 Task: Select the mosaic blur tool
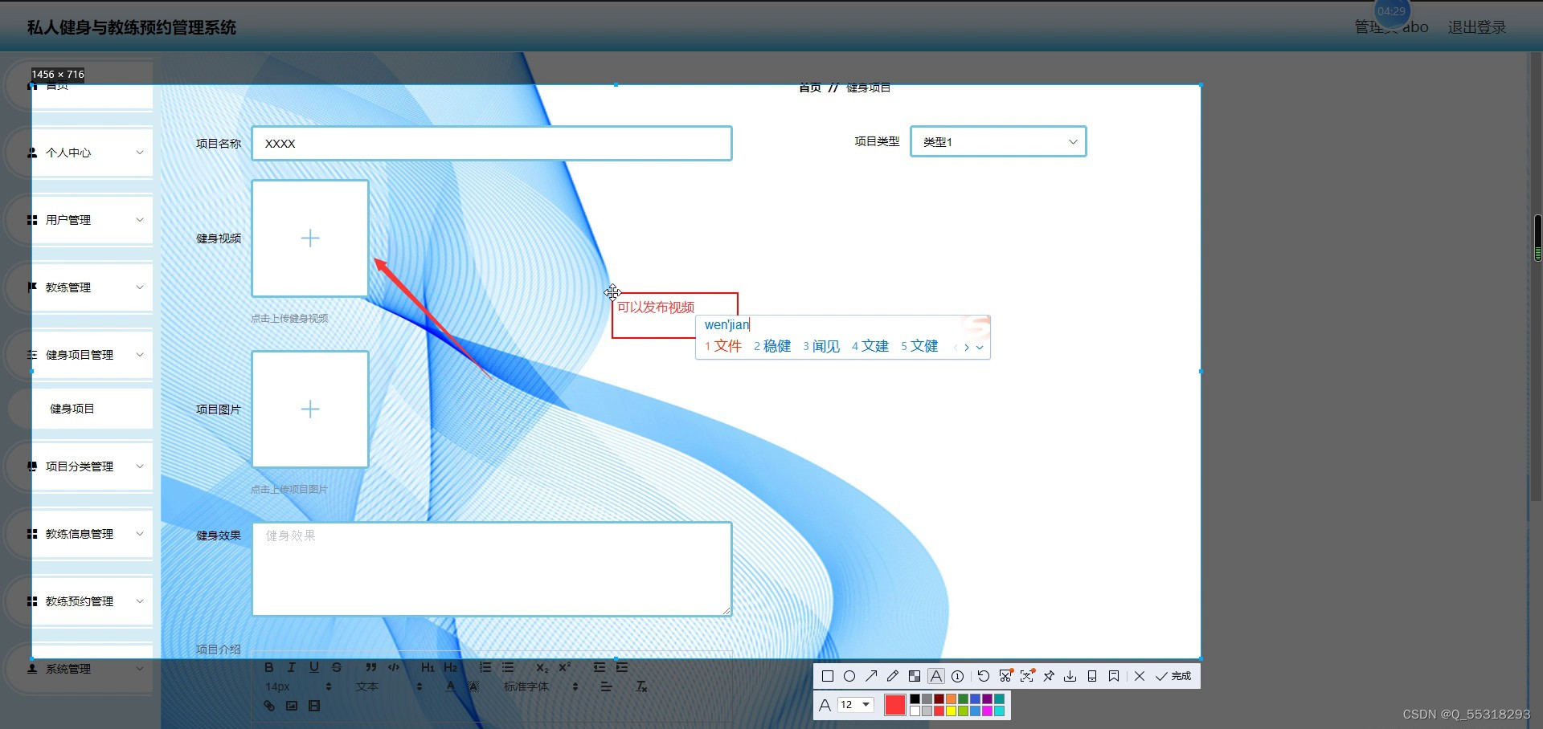coord(914,676)
